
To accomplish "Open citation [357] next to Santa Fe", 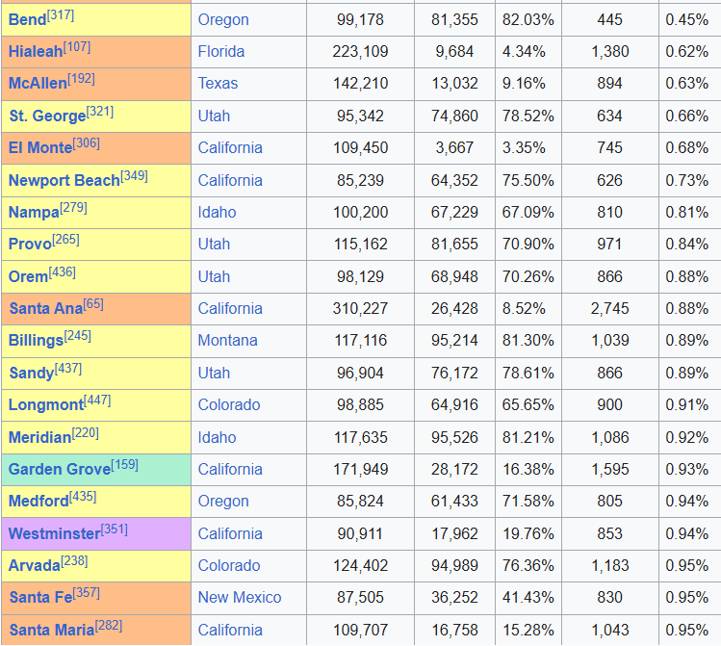I will 87,593.
